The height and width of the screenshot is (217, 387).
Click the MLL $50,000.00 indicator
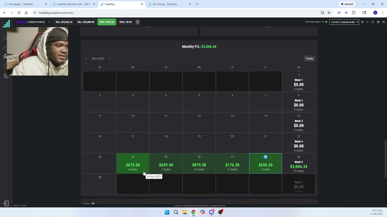coord(86,22)
